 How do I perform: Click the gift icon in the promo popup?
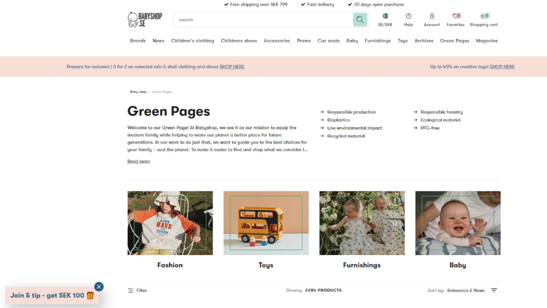click(x=90, y=296)
